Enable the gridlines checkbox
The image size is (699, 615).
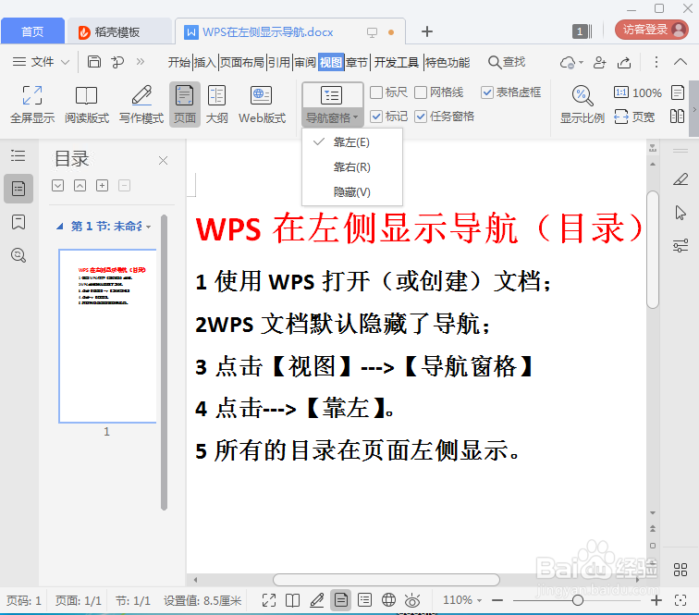coord(421,92)
